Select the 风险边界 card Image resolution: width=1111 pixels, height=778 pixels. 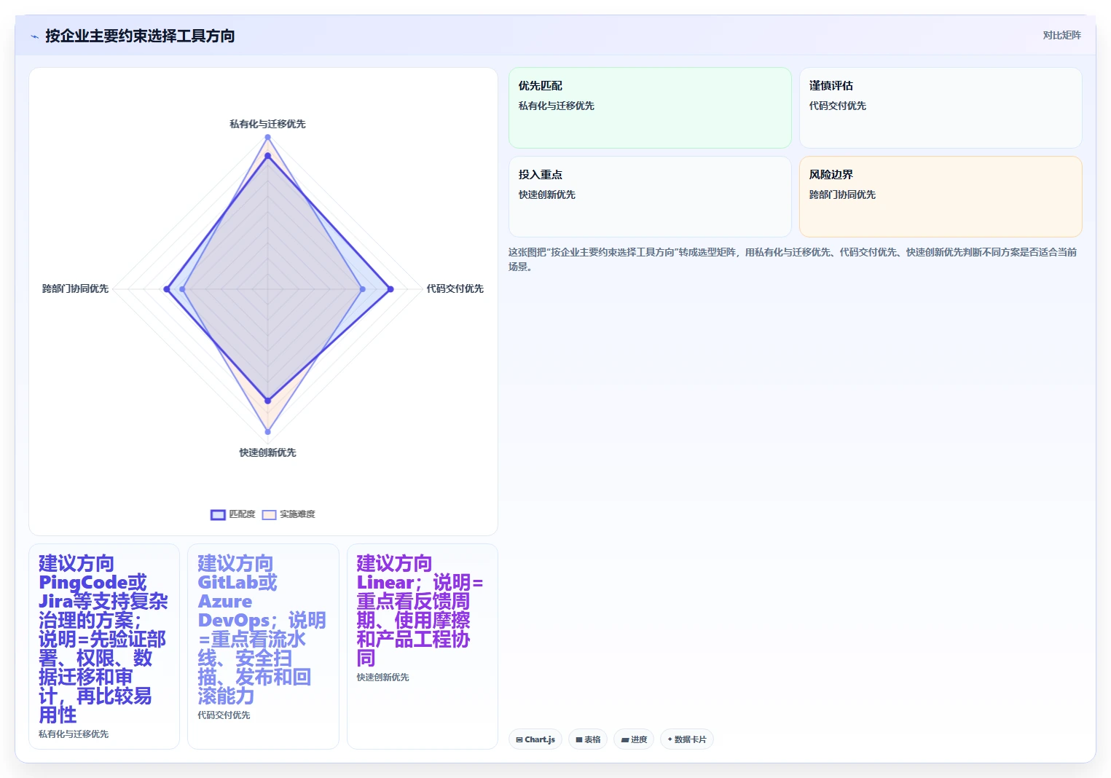tap(941, 197)
